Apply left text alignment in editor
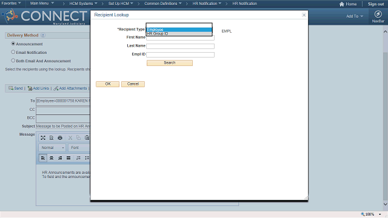Image resolution: width=388 pixels, height=218 pixels. coord(43,158)
